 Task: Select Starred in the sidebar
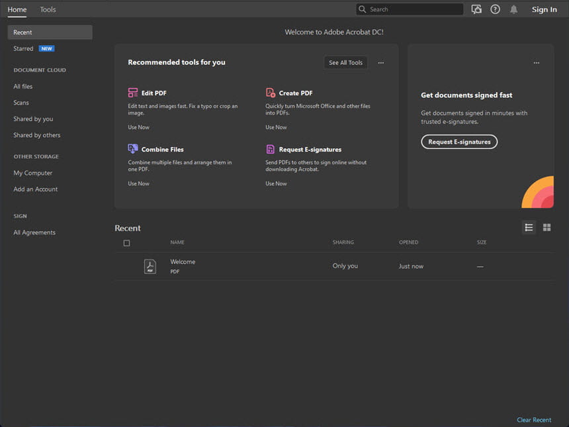pyautogui.click(x=23, y=48)
